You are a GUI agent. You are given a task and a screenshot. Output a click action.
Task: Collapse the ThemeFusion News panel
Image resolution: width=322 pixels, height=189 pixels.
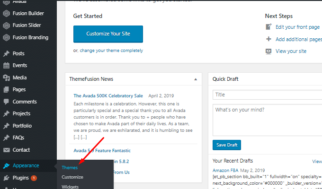[196, 79]
